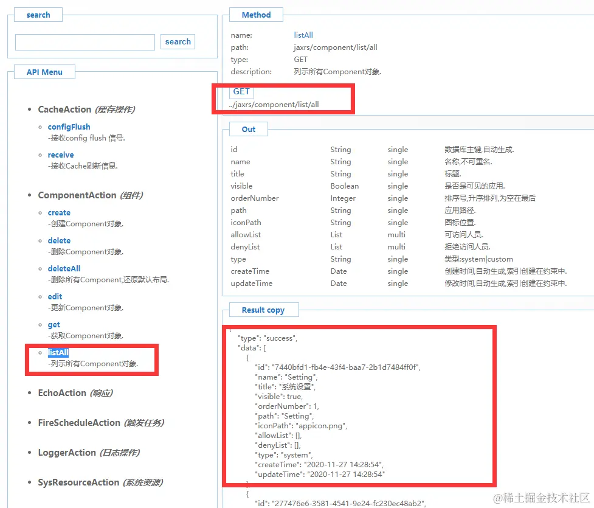Click the Result copy button
Image resolution: width=594 pixels, height=508 pixels.
point(263,310)
